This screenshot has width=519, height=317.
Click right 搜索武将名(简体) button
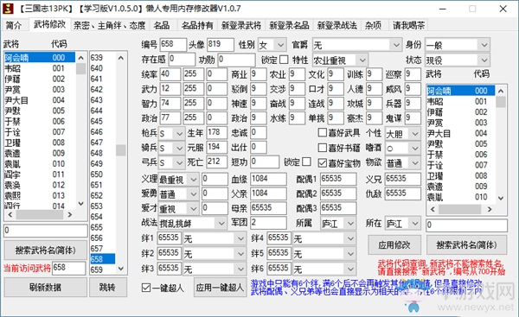click(x=466, y=245)
